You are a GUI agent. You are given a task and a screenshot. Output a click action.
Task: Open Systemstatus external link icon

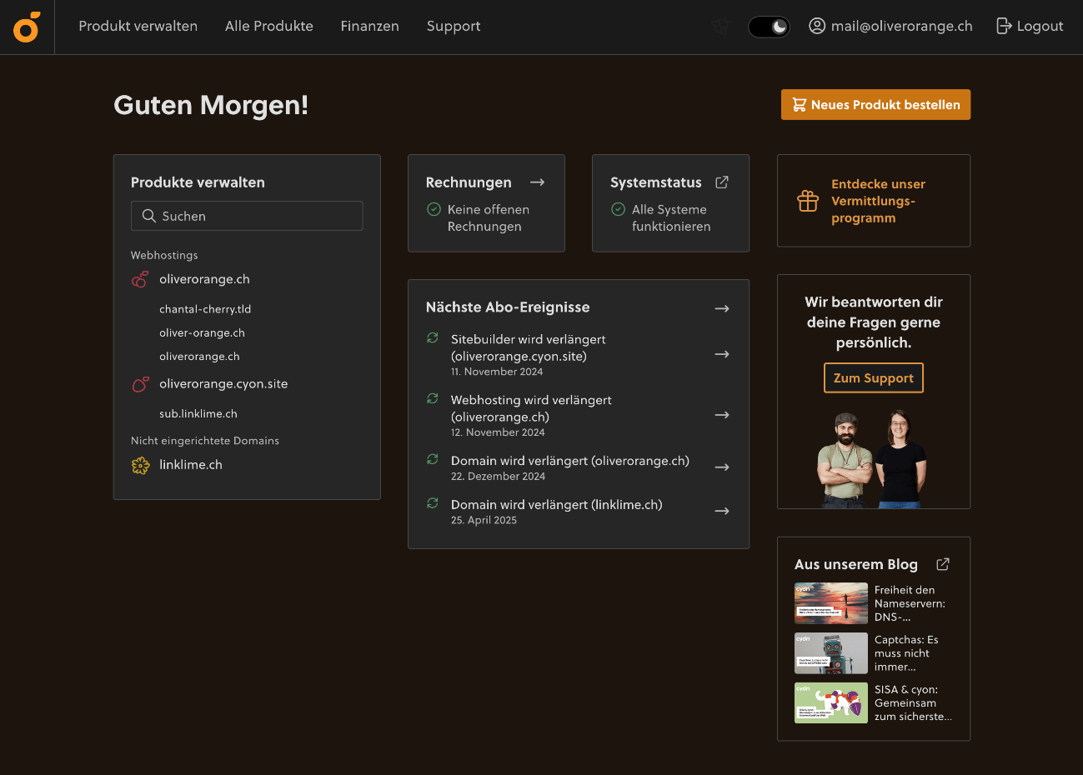point(722,182)
